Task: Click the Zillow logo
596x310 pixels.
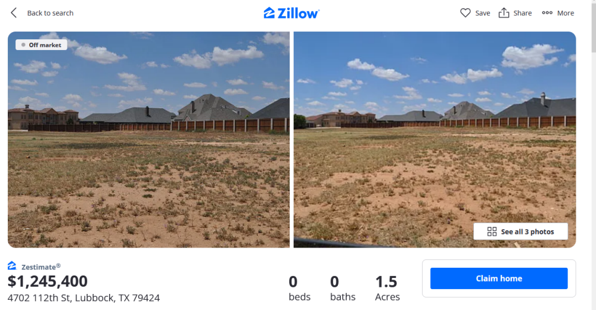Action: pos(291,13)
